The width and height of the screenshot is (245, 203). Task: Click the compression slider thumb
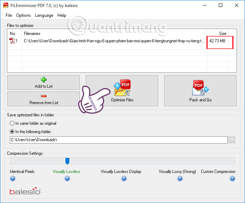coord(67,161)
